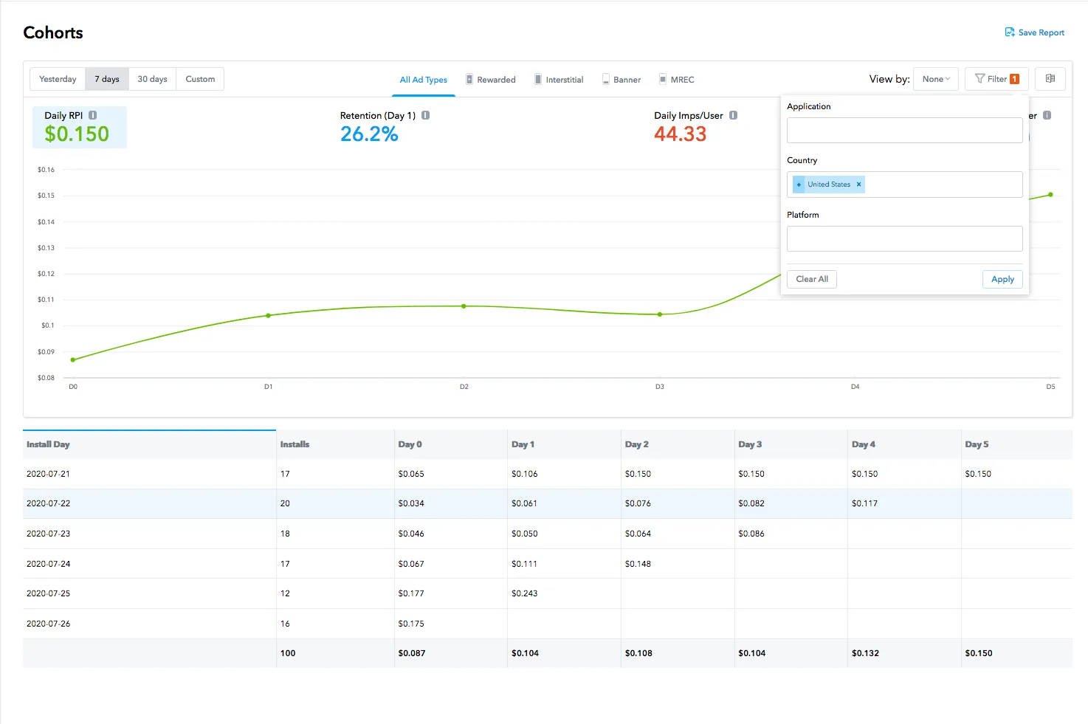Click the D2 chart data point

click(464, 306)
